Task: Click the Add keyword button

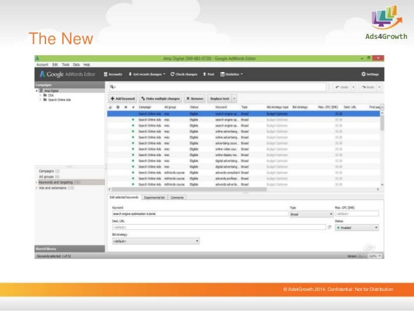Action: (x=123, y=99)
